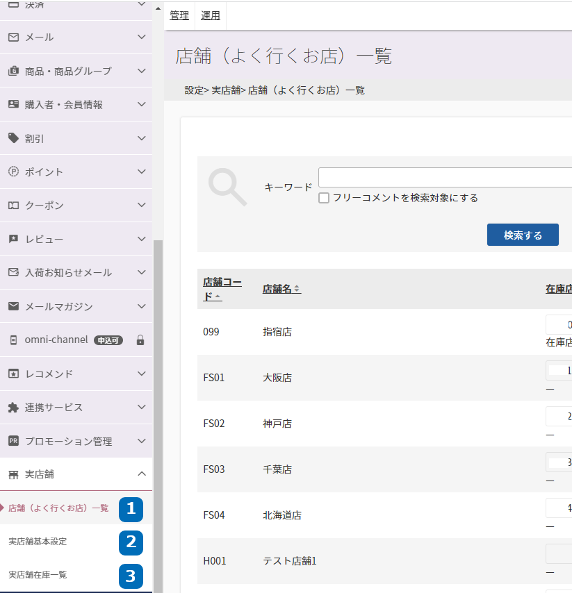
Task: Expand the ポイント section chevron
Action: coord(142,172)
